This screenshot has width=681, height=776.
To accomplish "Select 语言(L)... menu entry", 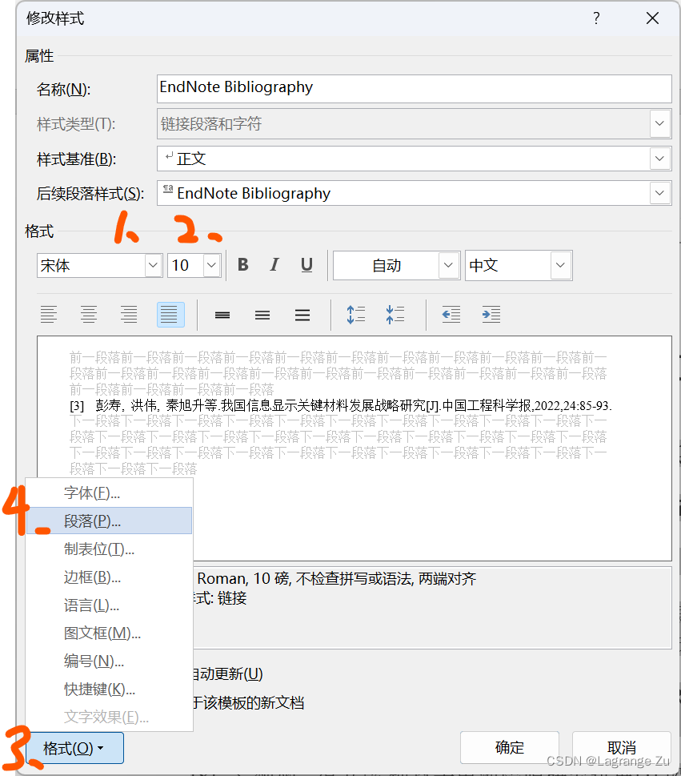I will click(109, 605).
